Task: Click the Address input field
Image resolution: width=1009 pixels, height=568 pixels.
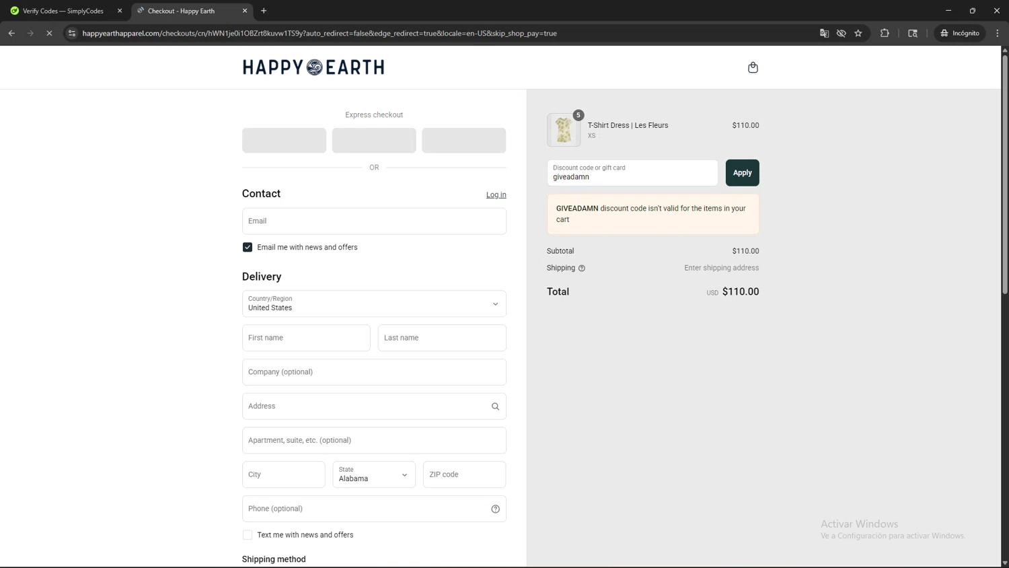Action: [x=374, y=406]
